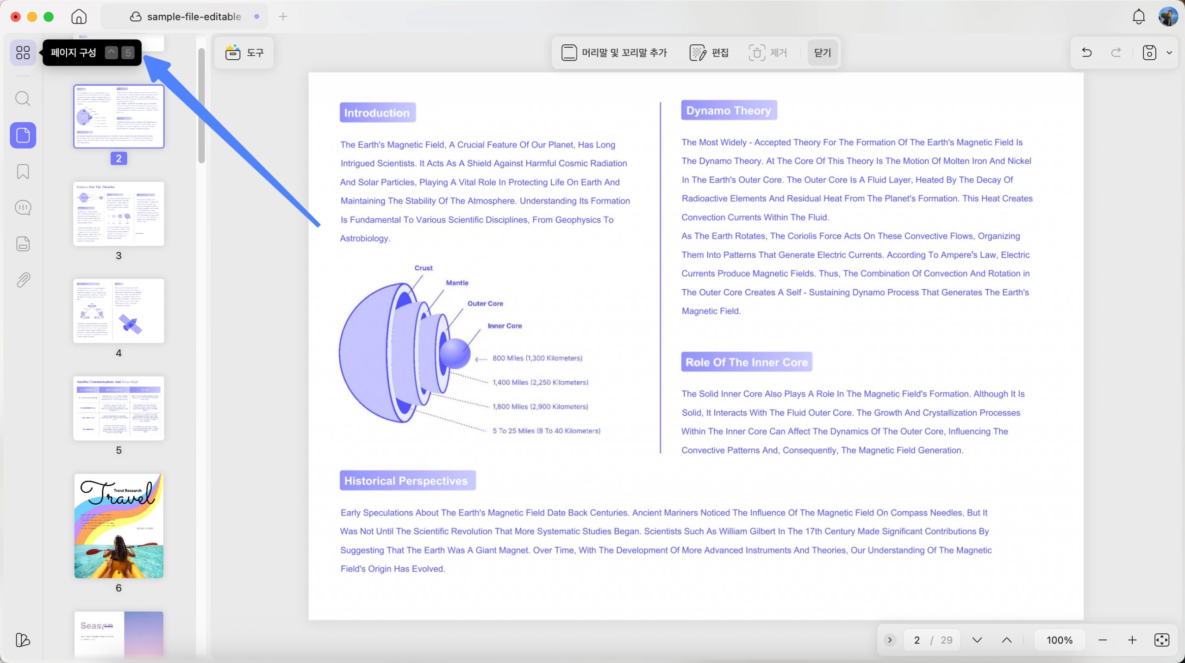
Task: Open the attachments paperclip icon
Action: [23, 280]
